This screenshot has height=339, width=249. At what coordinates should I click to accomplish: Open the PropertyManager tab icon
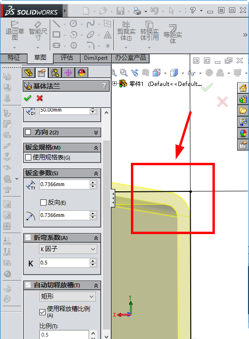[42, 73]
